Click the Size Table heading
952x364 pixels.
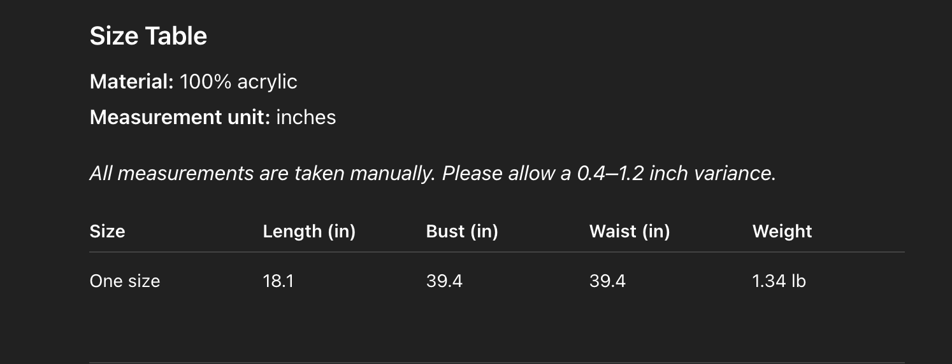pyautogui.click(x=148, y=36)
